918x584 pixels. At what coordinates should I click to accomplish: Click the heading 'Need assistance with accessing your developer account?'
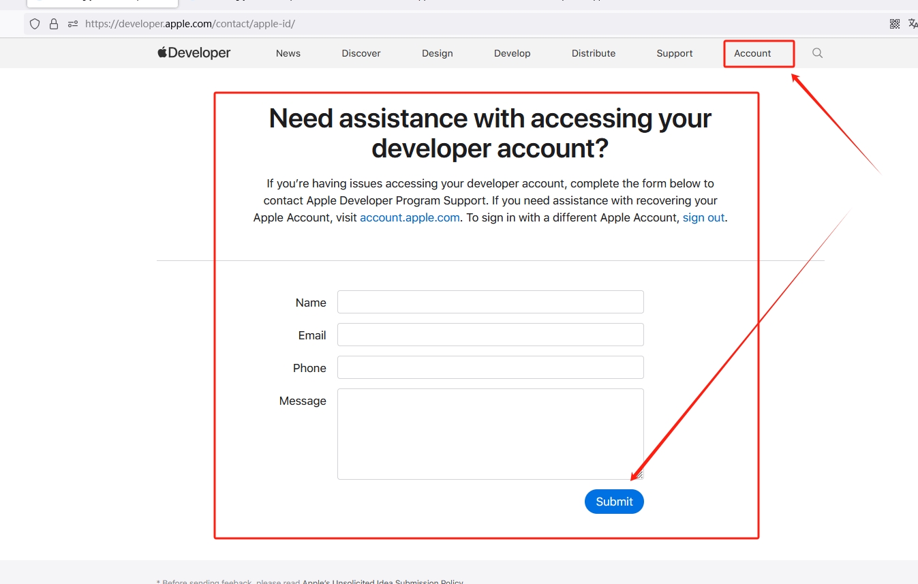coord(490,133)
